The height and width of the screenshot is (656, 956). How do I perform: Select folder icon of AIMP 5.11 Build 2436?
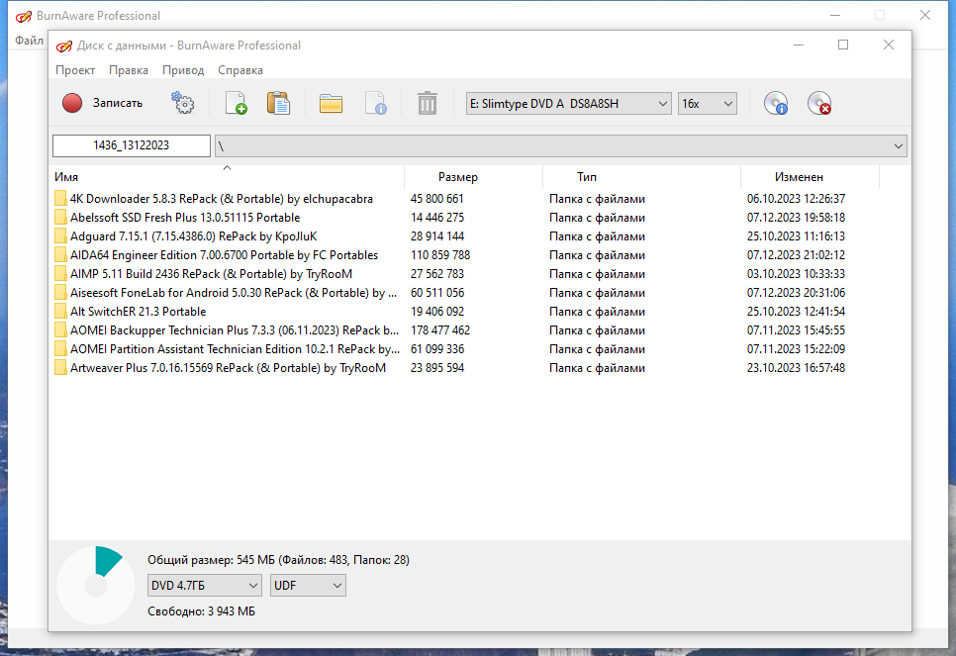(x=60, y=274)
